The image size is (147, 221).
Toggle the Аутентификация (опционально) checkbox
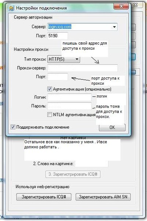tap(50, 89)
